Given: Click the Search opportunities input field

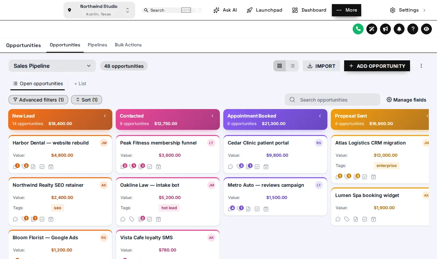Looking at the screenshot, I should point(333,100).
